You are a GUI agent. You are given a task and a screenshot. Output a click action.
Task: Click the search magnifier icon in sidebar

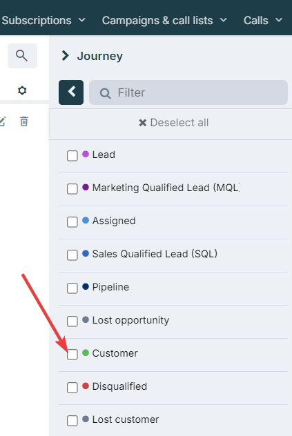click(x=22, y=56)
